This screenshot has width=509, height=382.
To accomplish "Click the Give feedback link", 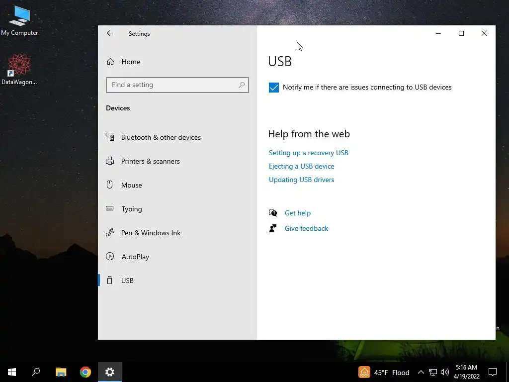I will 306,228.
